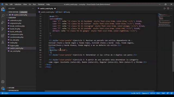Open the feedback icon in status bar
This screenshot has width=174, height=97.
(168, 93)
